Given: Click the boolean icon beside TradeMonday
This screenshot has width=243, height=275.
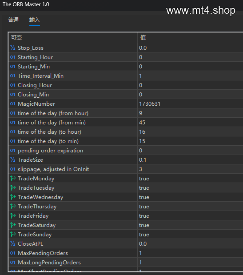Looking at the screenshot, I should (13, 178).
